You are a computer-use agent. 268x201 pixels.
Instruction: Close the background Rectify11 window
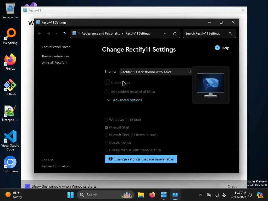click(x=243, y=10)
